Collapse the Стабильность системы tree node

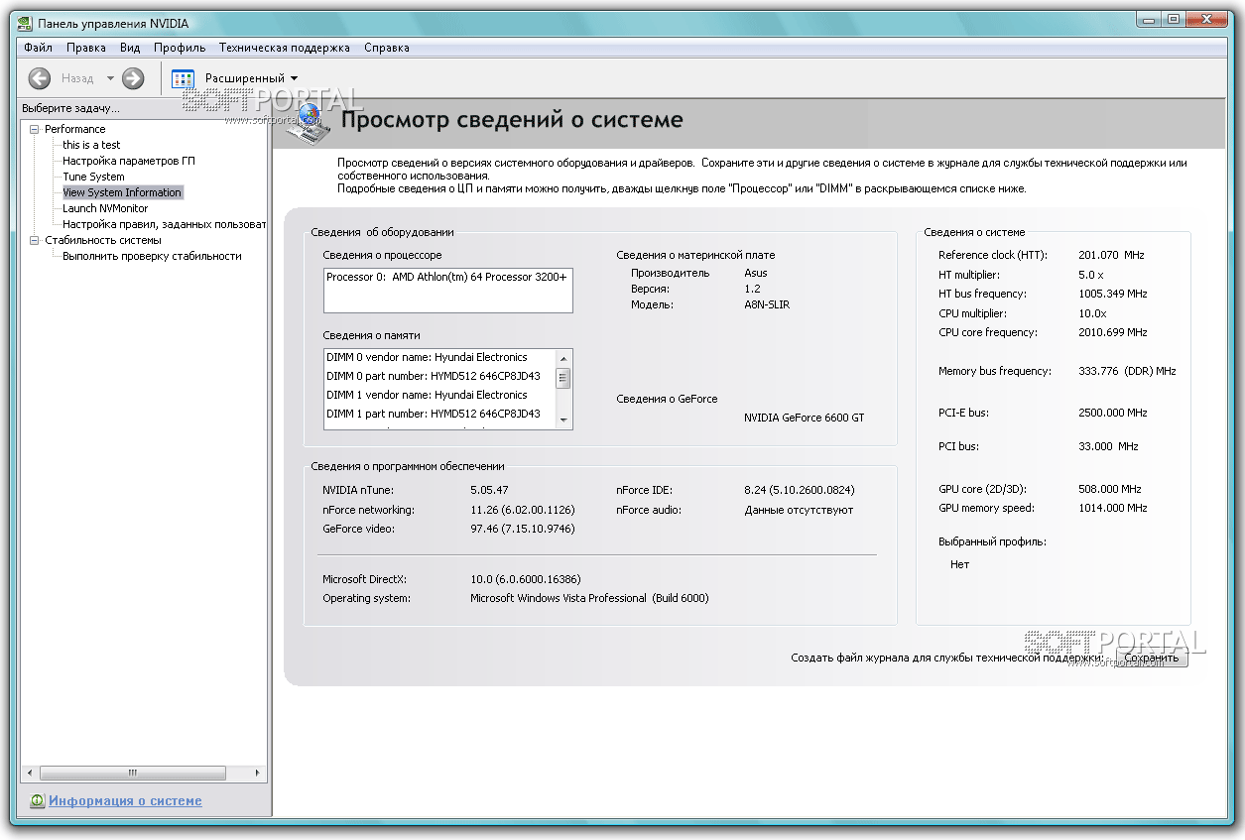tap(35, 240)
